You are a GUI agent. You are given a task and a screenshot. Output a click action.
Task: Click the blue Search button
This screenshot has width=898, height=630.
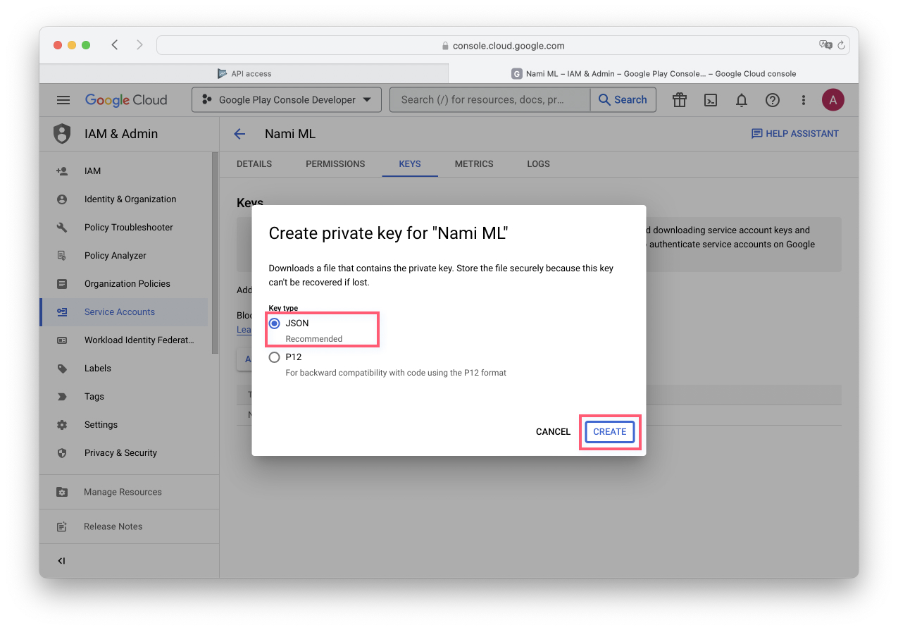point(623,100)
